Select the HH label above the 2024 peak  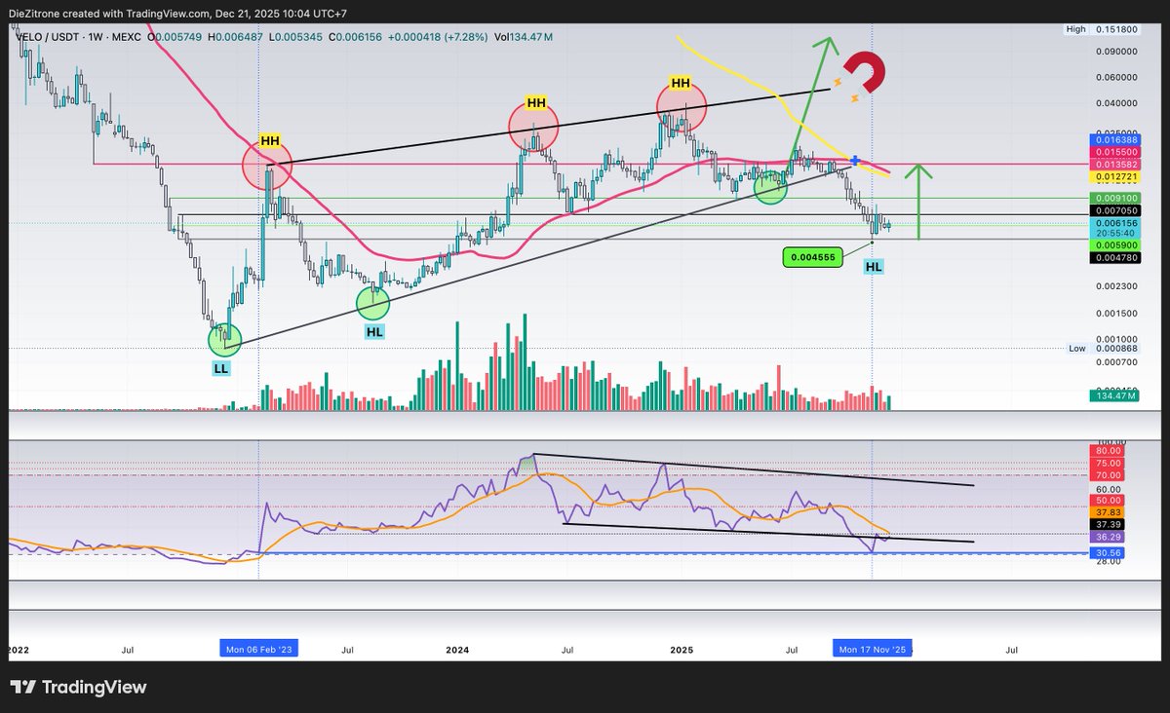point(535,102)
